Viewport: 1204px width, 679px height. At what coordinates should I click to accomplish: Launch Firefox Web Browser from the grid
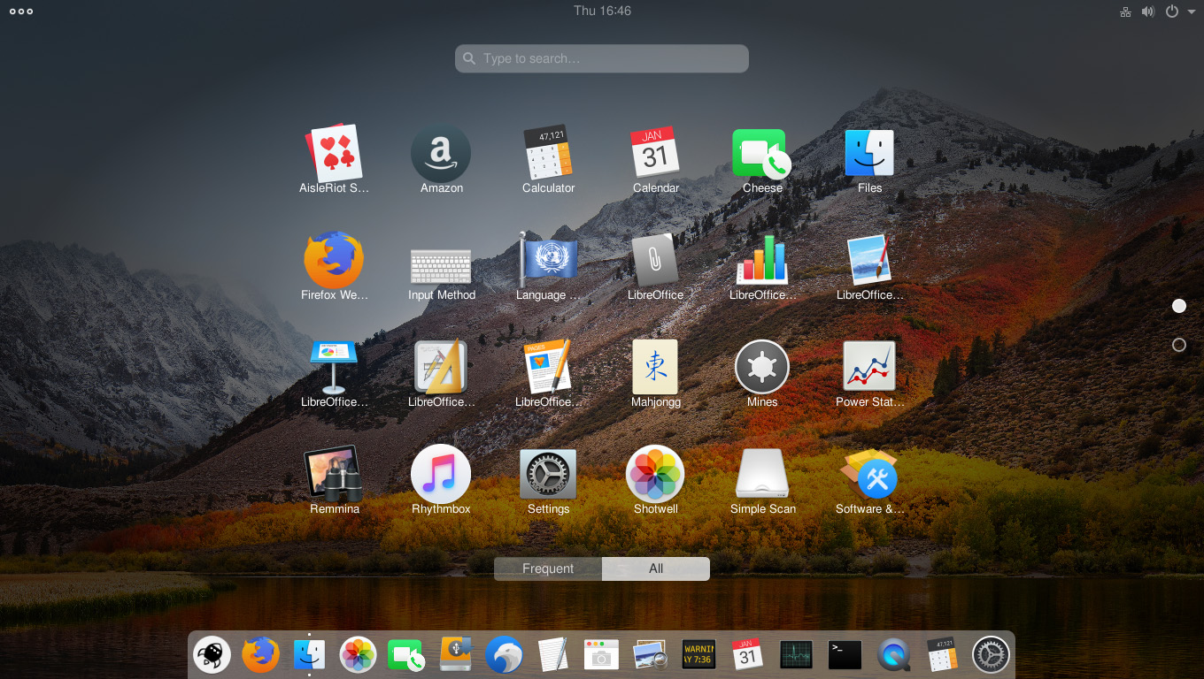(334, 261)
